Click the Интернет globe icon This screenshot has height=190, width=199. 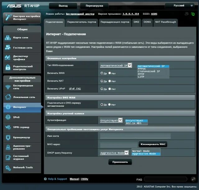pos(8,107)
